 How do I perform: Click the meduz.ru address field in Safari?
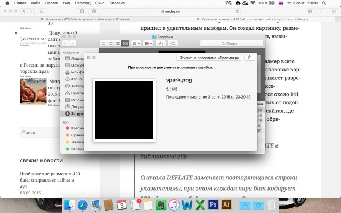[x=170, y=11]
